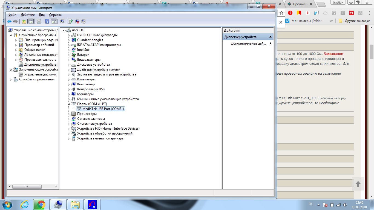
Task: Expand the Контроллеры USB node
Action: [x=69, y=89]
